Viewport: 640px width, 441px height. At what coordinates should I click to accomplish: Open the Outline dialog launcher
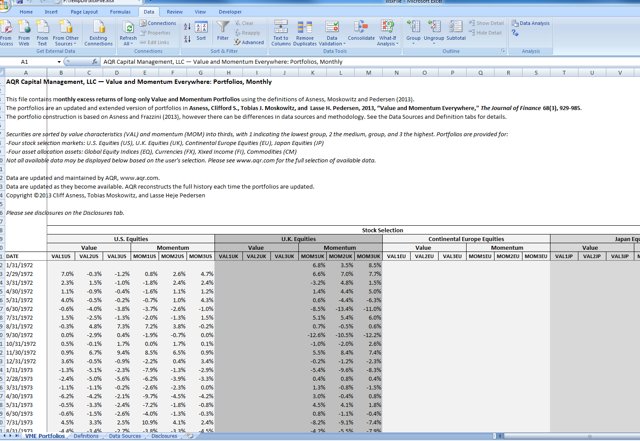(x=503, y=51)
